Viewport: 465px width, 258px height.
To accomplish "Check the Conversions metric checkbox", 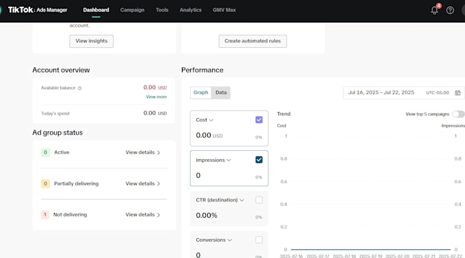I will pyautogui.click(x=259, y=240).
